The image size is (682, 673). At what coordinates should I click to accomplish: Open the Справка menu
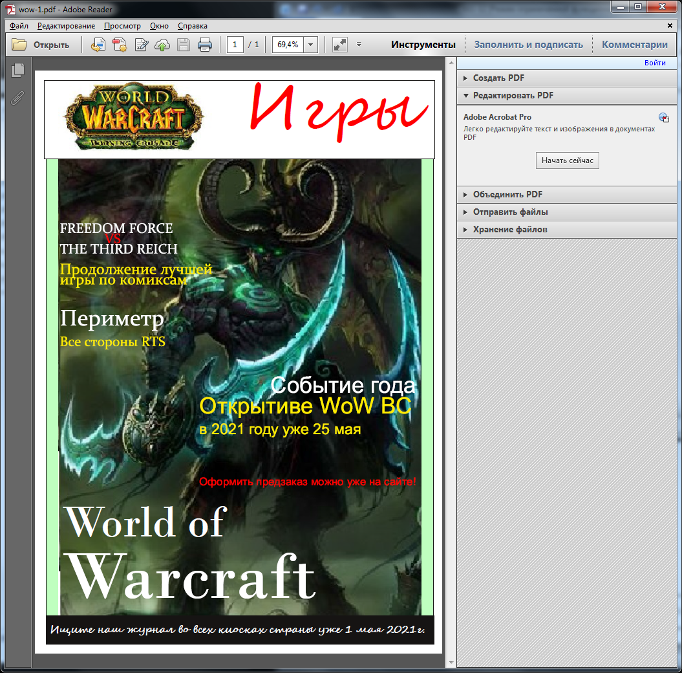pyautogui.click(x=192, y=26)
